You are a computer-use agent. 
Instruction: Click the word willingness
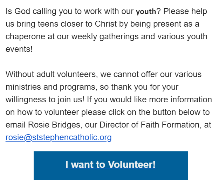tap(26, 100)
